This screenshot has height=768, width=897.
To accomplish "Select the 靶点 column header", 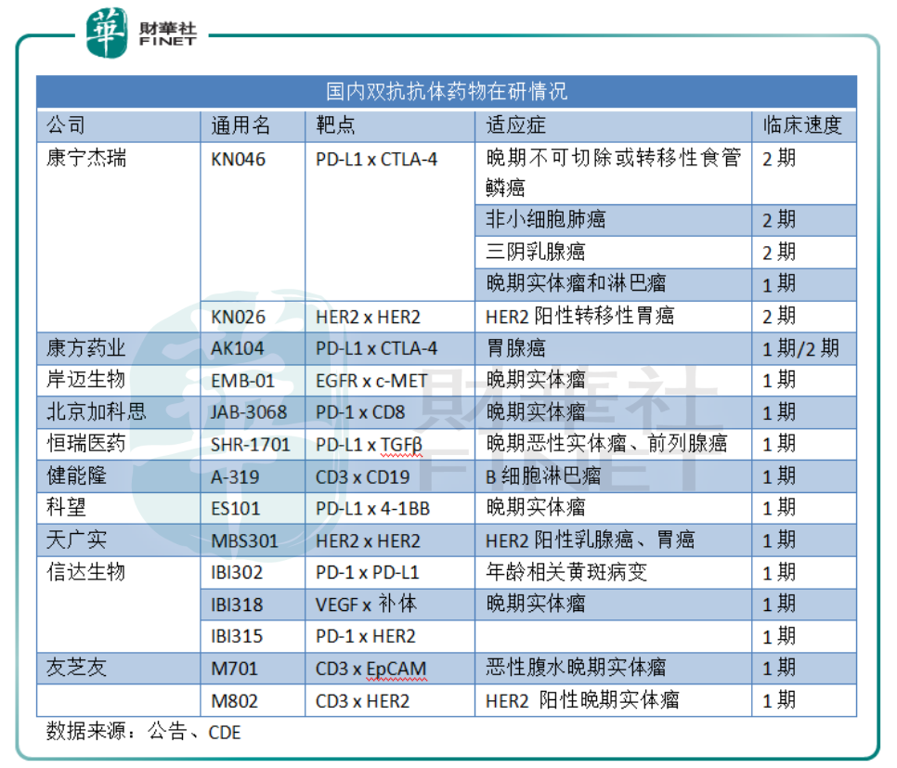I will tap(335, 125).
